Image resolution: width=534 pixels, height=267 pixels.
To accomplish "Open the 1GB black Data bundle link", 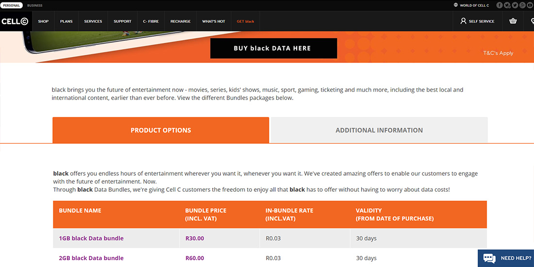I will 91,238.
